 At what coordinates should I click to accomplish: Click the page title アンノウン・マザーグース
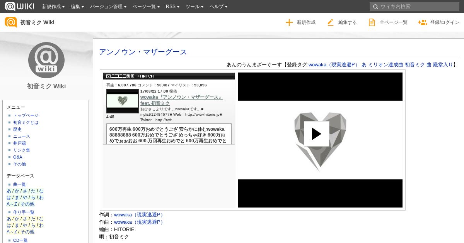click(x=143, y=52)
